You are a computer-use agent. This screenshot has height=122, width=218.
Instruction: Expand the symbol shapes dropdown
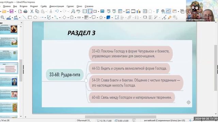(75, 18)
